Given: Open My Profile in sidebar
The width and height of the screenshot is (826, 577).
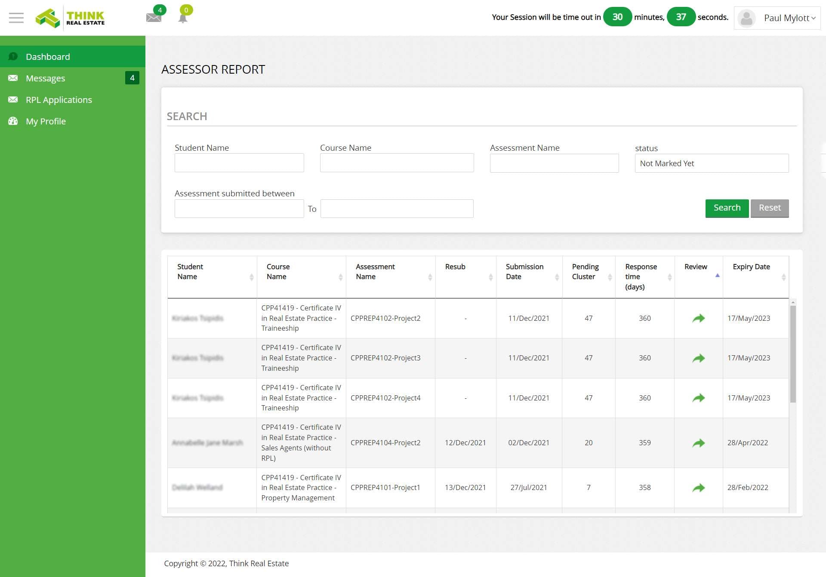Looking at the screenshot, I should (x=73, y=121).
